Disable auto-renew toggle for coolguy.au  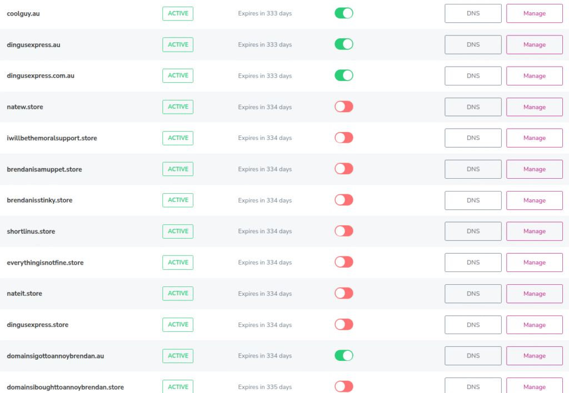pos(343,13)
